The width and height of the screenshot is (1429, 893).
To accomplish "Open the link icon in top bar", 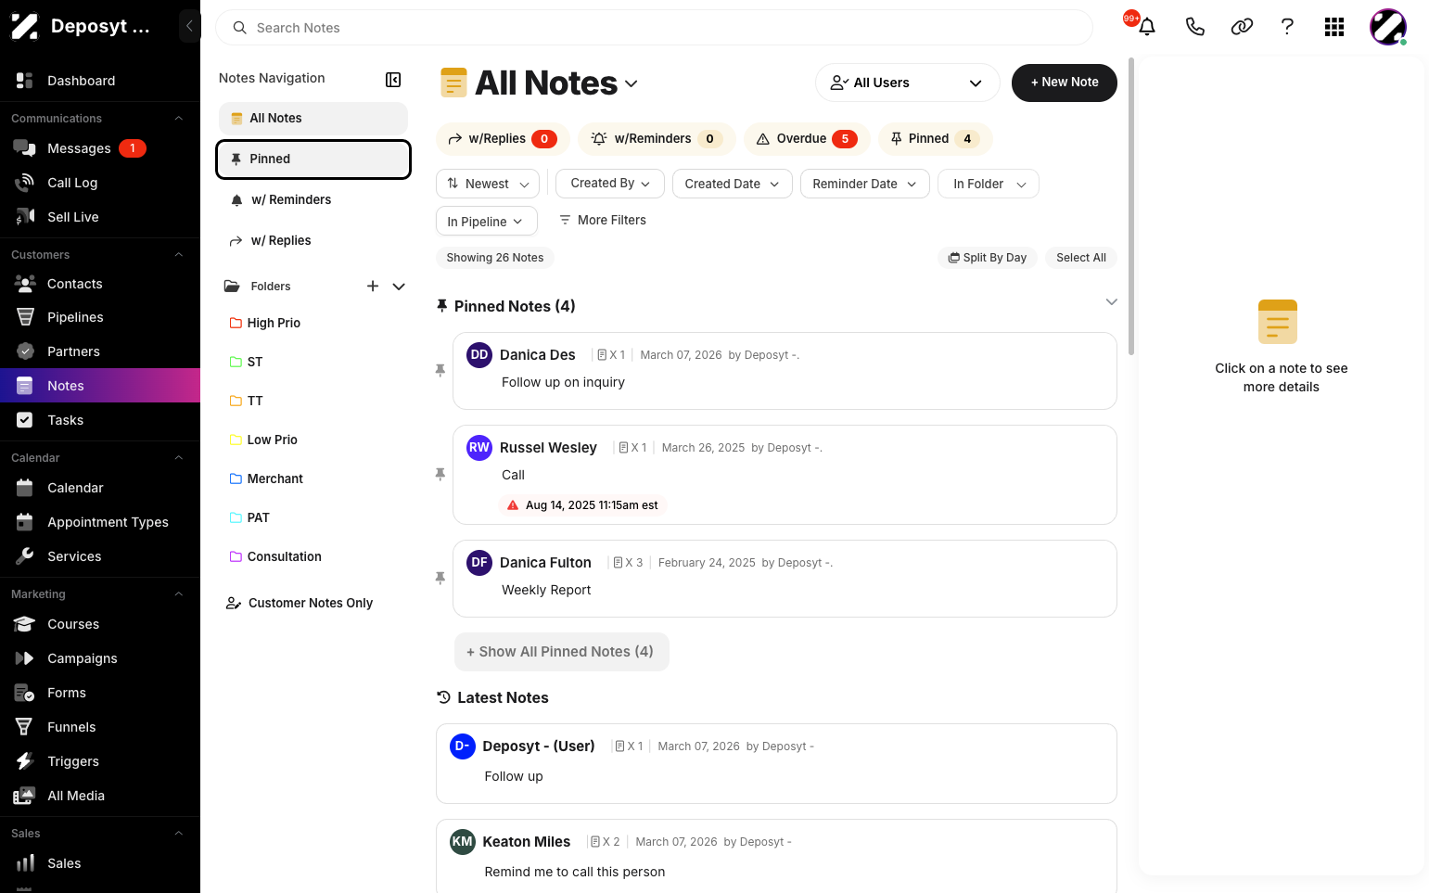I will [x=1242, y=27].
